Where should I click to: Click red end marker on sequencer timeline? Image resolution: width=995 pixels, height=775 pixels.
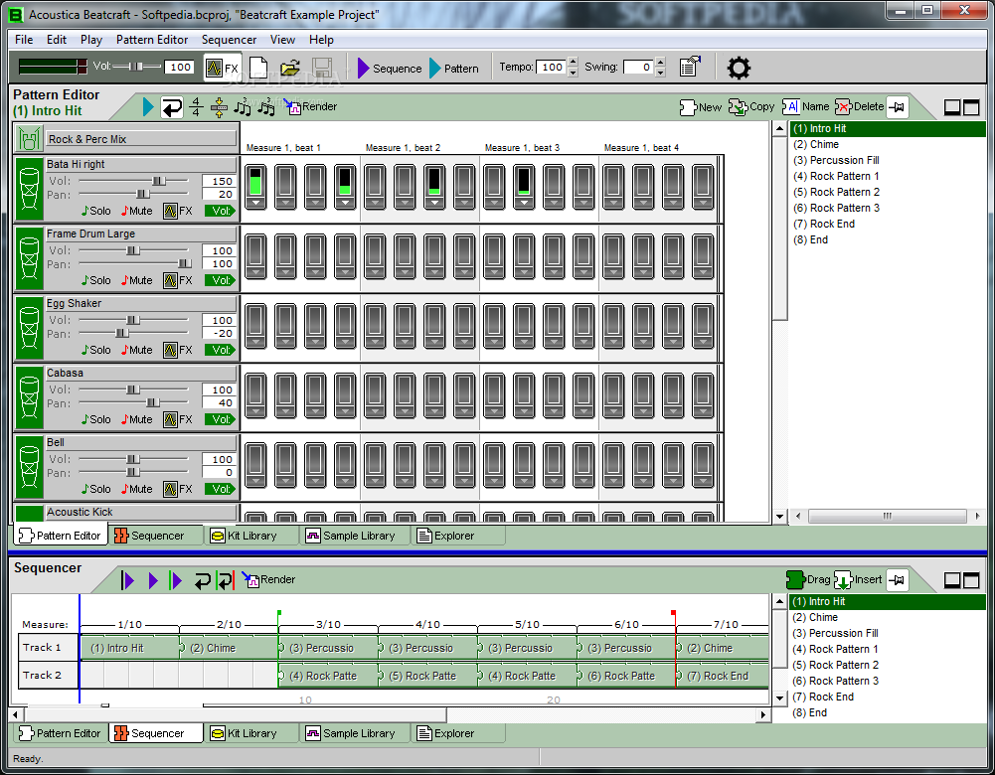point(673,613)
